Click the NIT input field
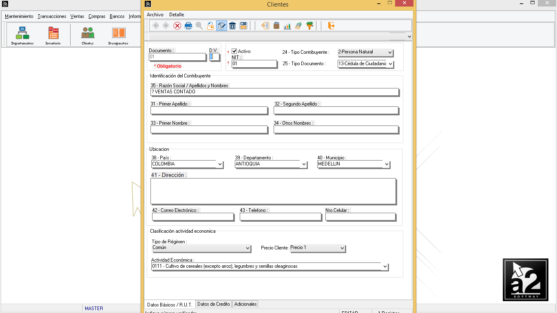Image resolution: width=557 pixels, height=313 pixels. [x=254, y=64]
